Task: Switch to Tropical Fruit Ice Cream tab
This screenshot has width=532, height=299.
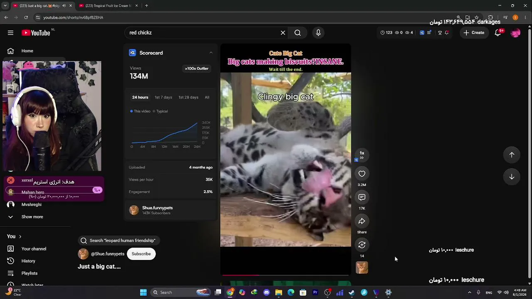Action: [108, 6]
